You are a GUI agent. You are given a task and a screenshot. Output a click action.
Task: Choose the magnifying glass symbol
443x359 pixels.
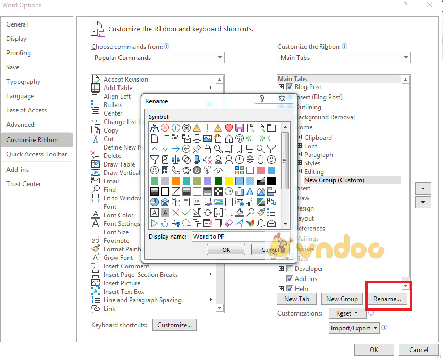260,148
